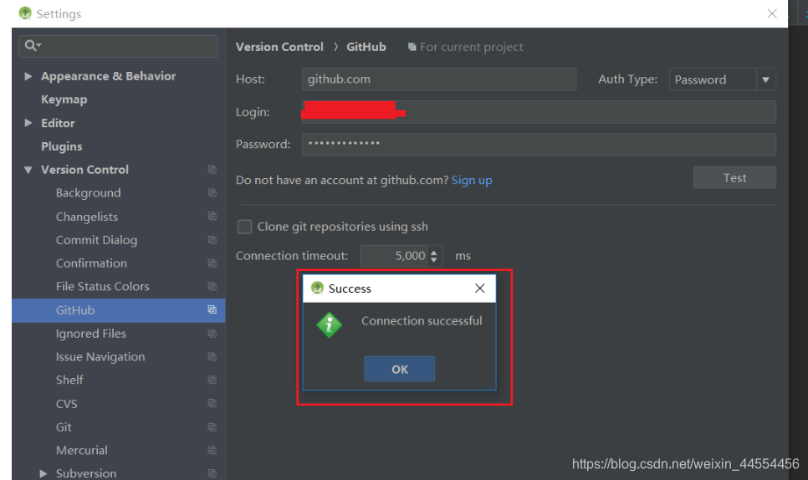Viewport: 808px width, 480px height.
Task: Select the GitHub settings item
Action: click(x=75, y=310)
